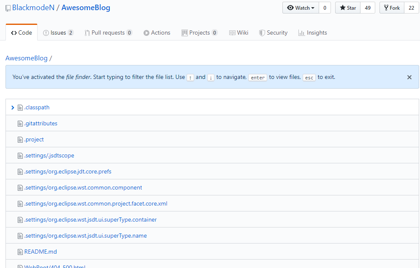
Task: Click the Issues count badge 2
Action: (x=71, y=32)
